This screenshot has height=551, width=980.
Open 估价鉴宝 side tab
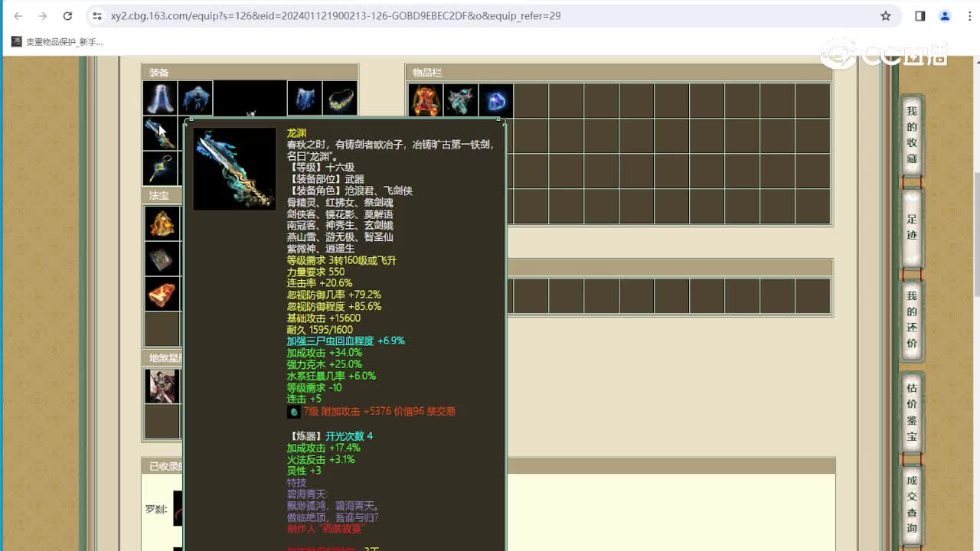(911, 412)
